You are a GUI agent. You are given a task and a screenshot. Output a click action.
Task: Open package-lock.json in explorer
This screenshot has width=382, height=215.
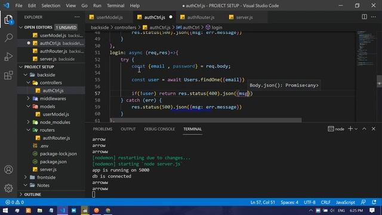point(58,154)
